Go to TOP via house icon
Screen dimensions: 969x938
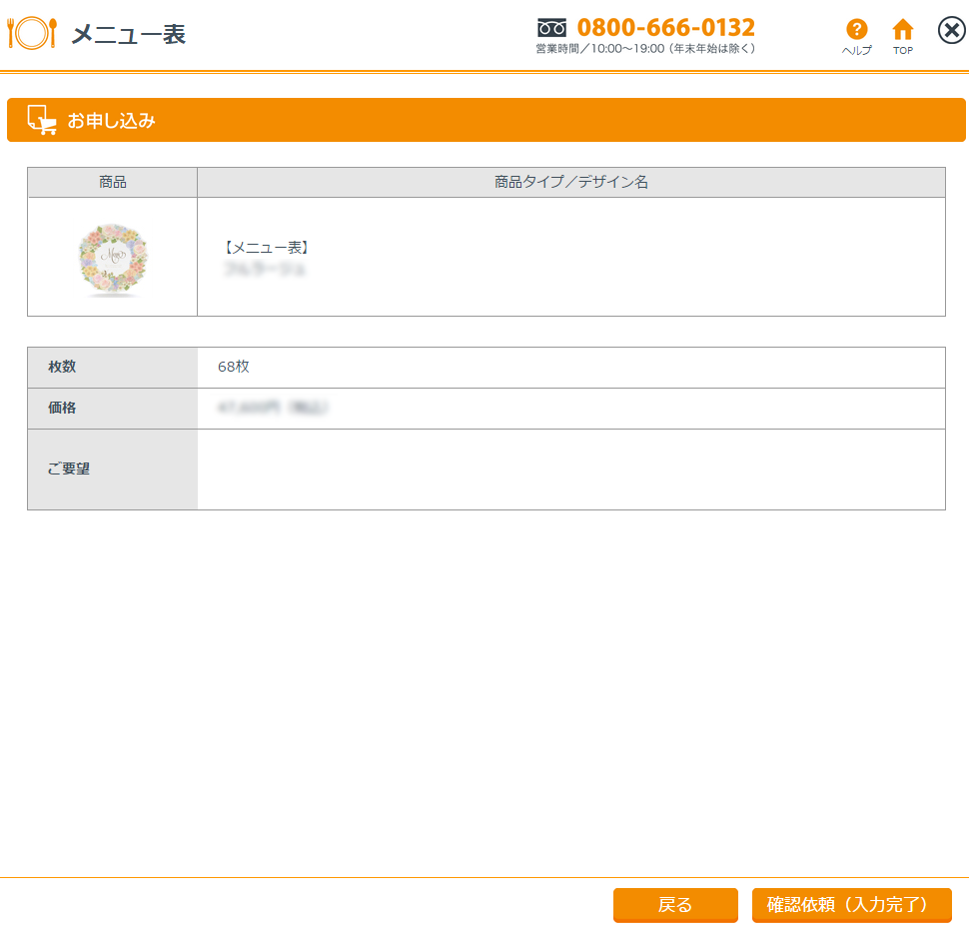[903, 30]
